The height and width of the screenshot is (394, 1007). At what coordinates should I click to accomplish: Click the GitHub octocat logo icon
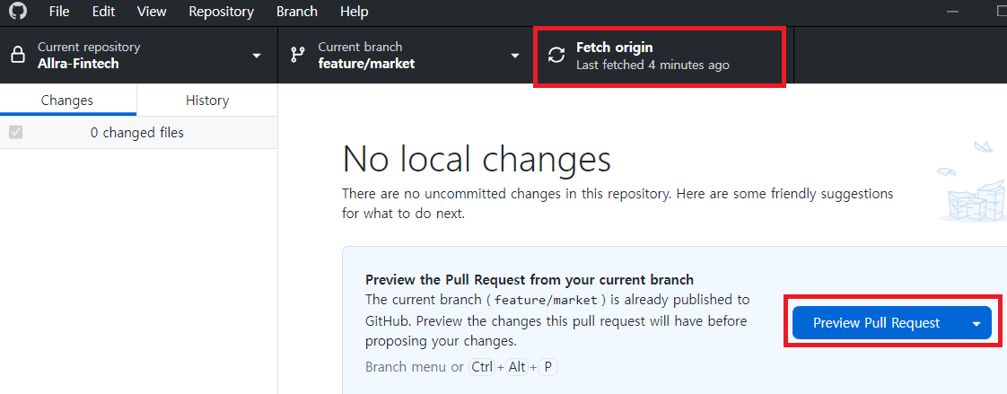18,11
